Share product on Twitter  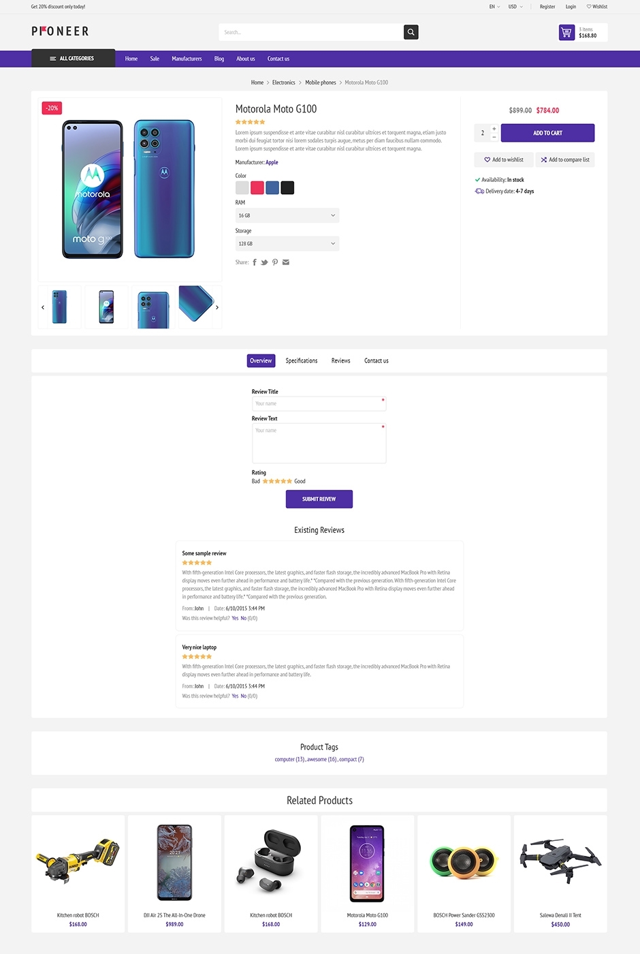pos(264,262)
